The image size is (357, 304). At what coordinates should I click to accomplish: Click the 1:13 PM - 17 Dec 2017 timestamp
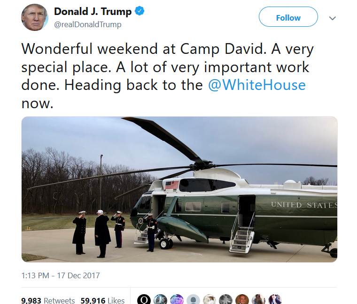point(61,275)
